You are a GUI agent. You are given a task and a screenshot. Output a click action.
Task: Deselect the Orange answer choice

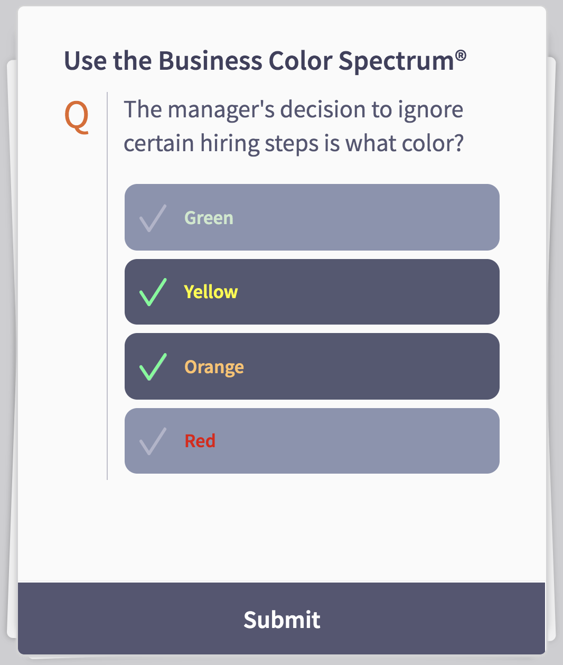(x=312, y=366)
